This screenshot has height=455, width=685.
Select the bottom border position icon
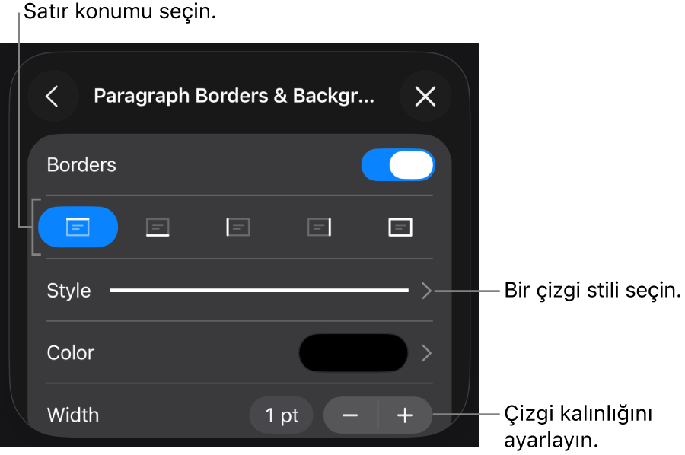point(158,227)
